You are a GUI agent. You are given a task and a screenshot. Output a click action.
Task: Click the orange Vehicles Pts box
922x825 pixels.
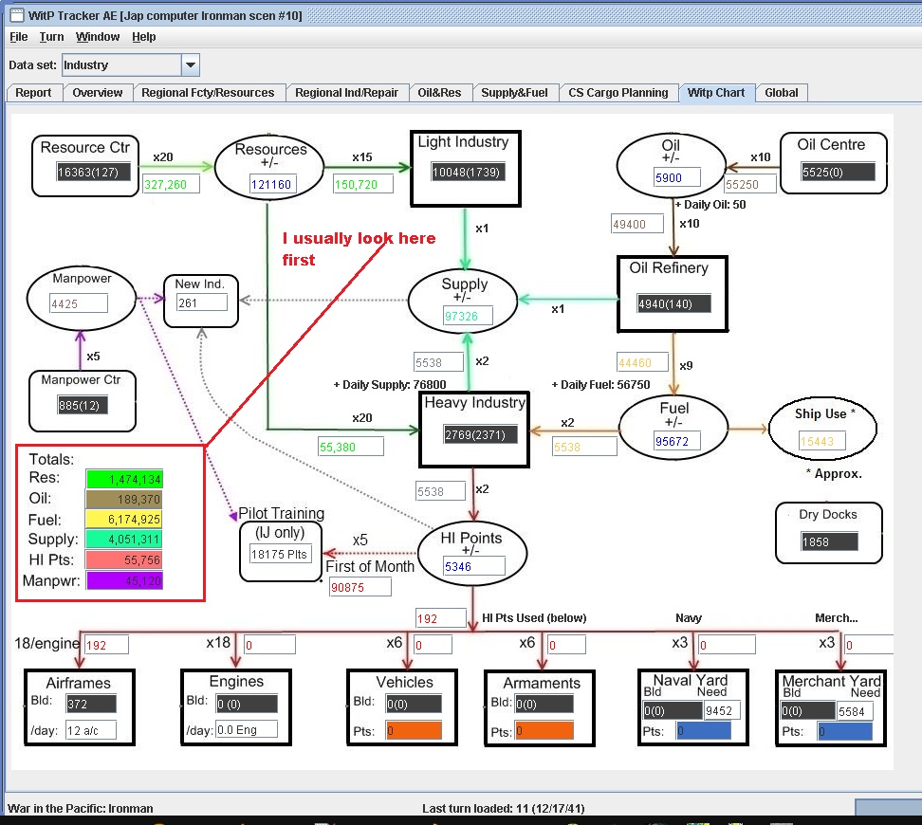click(414, 730)
